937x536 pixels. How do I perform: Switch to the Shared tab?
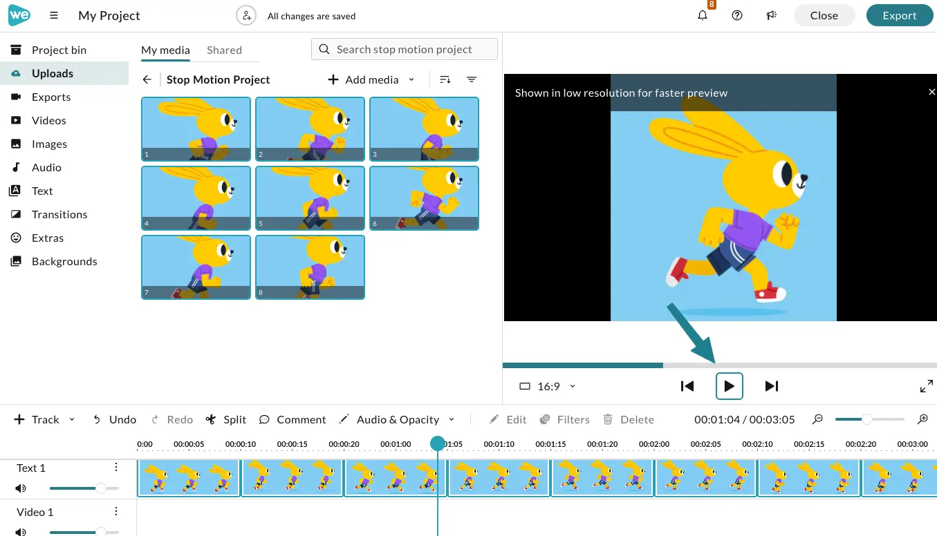coord(224,50)
